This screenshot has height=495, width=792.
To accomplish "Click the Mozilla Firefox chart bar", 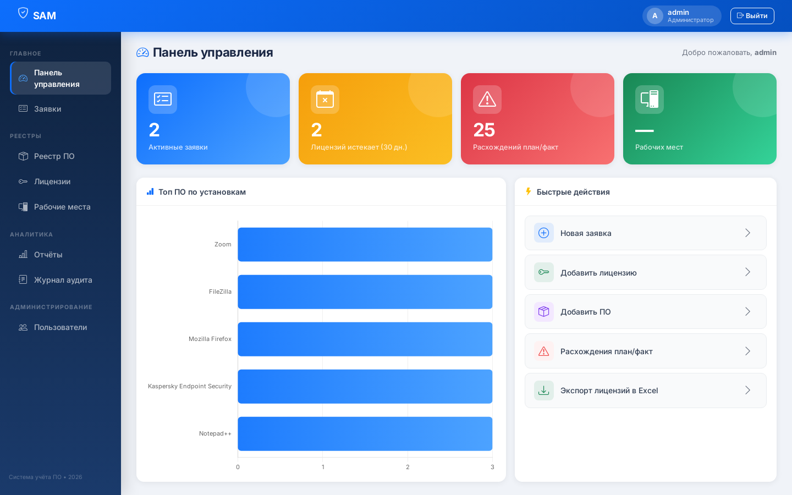I will point(365,339).
